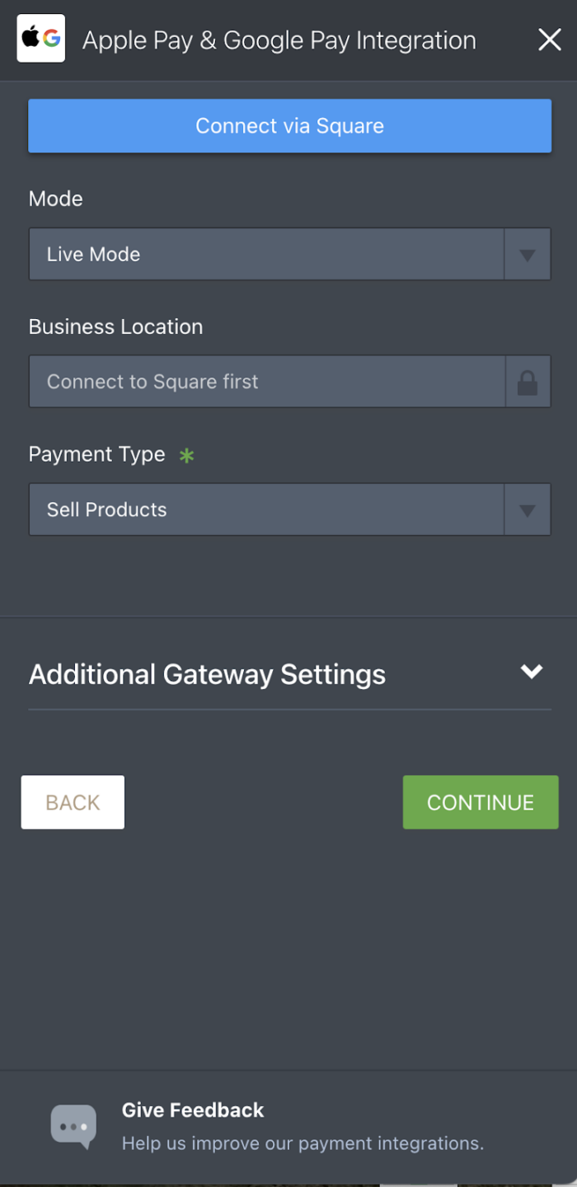
Task: Click the Live Mode field
Action: 264,254
